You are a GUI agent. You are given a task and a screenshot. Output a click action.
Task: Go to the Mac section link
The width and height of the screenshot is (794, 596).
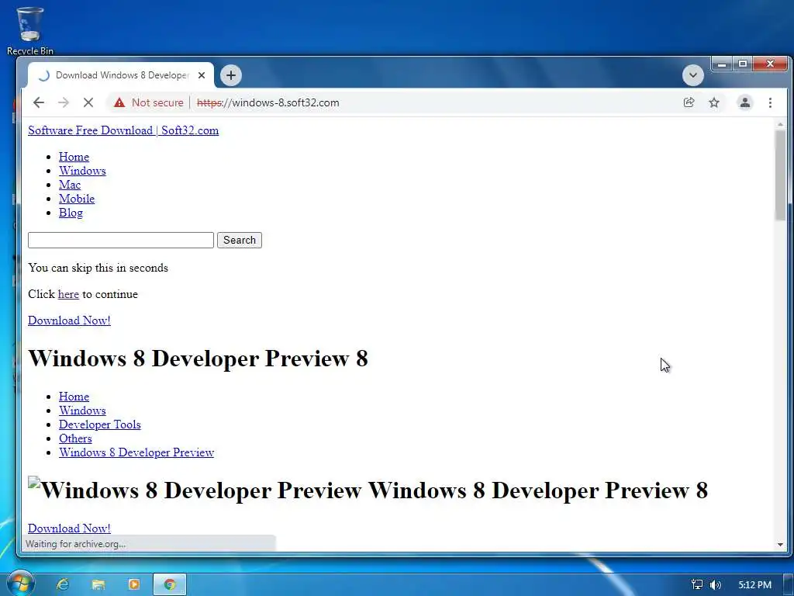pos(69,185)
